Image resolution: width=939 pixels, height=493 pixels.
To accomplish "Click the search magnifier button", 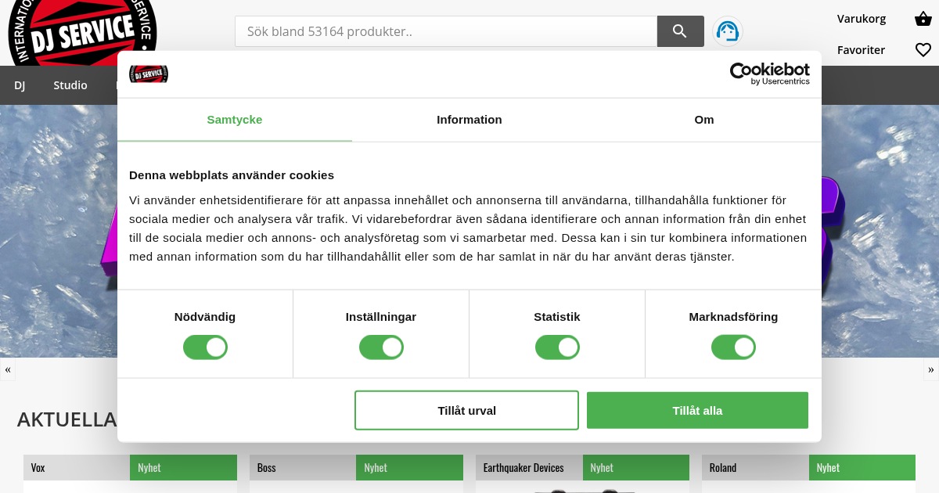I will [680, 31].
